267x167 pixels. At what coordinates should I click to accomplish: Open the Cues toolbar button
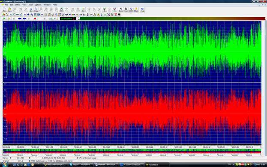point(121,9)
